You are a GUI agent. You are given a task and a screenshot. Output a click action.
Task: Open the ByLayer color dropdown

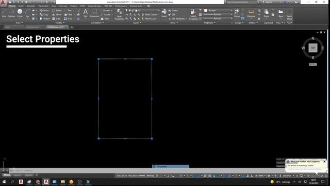pos(218,10)
